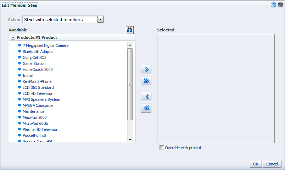
Task: Select 7 Megapixel Digital Camera member
Action: [45, 45]
